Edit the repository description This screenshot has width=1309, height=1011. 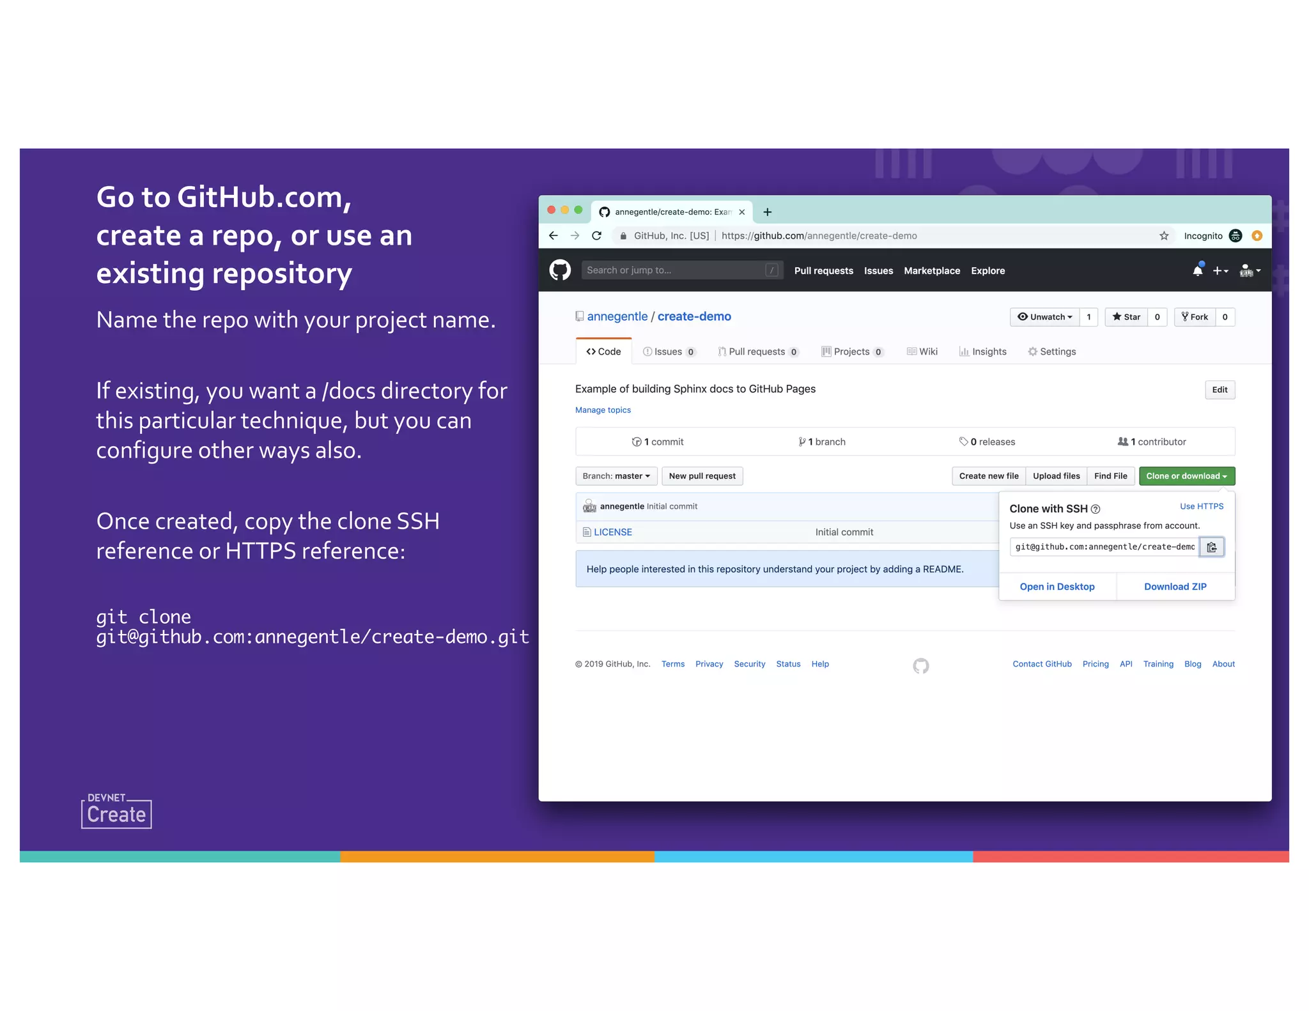1220,390
